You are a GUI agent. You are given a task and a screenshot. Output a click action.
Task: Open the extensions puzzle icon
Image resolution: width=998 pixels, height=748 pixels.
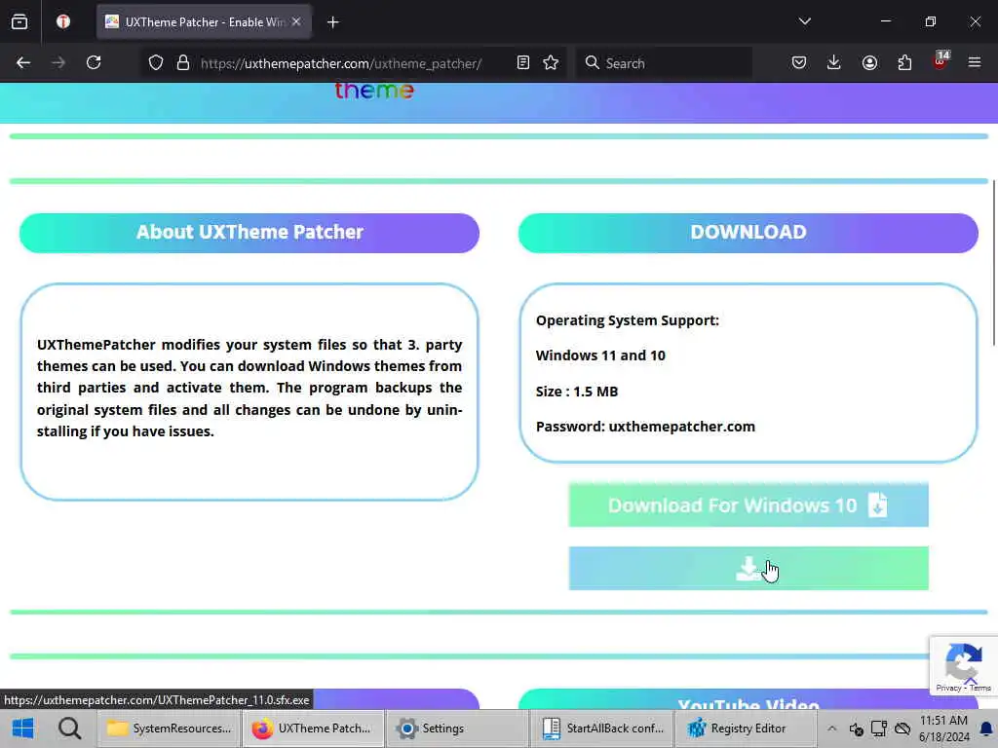point(904,63)
